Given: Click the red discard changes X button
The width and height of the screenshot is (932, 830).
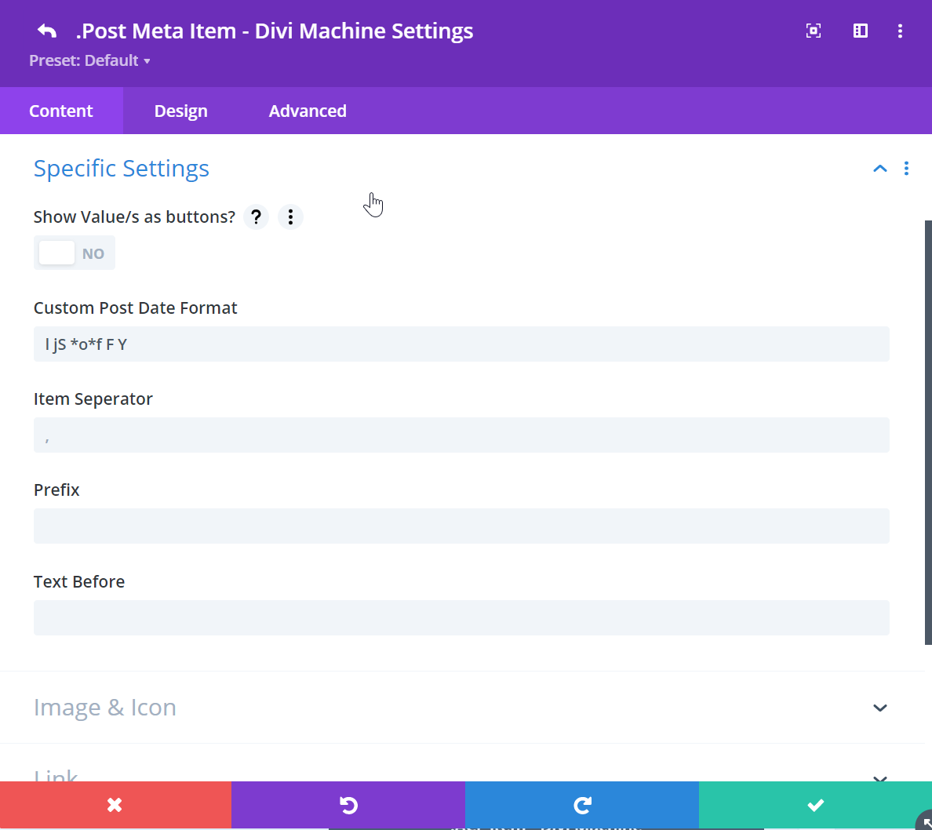Looking at the screenshot, I should (115, 805).
